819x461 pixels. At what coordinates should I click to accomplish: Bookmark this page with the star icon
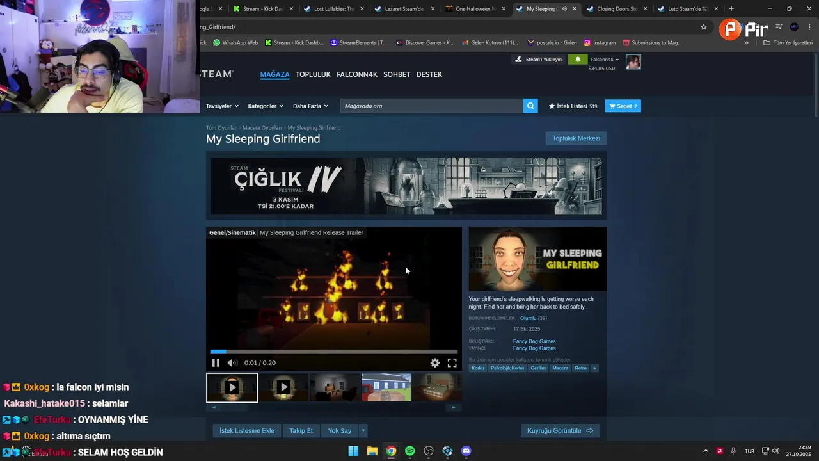click(704, 27)
